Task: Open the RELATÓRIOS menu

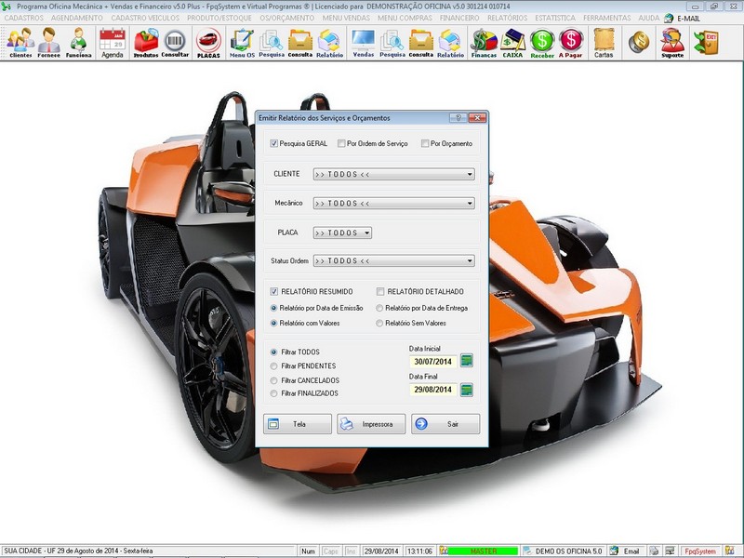Action: tap(508, 18)
